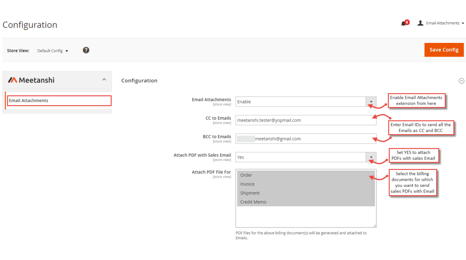
Task: Click the user account avatar icon
Action: tap(420, 23)
